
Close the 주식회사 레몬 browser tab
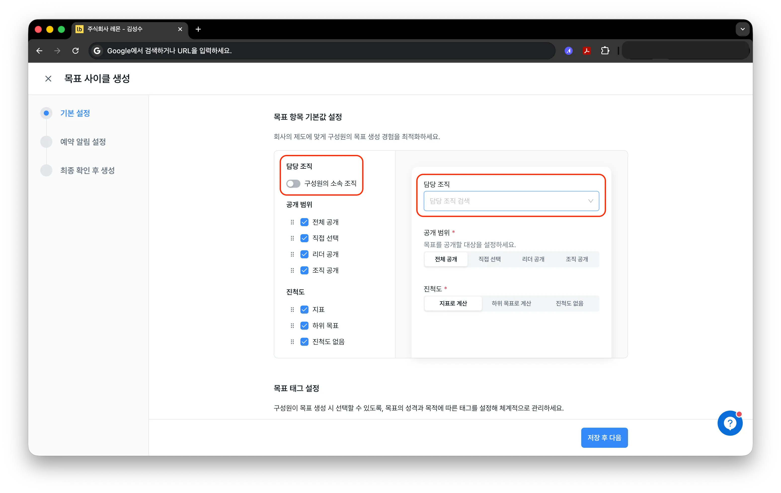180,29
